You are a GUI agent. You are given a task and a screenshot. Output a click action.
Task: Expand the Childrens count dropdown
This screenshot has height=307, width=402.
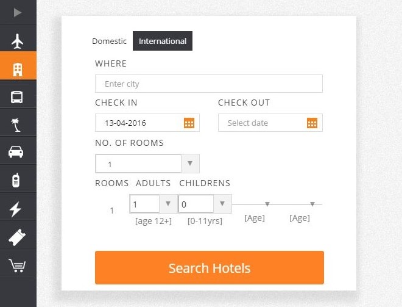click(x=205, y=204)
